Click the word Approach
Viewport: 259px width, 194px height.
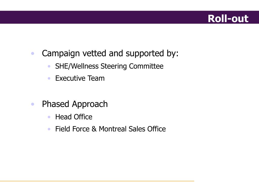[90, 104]
